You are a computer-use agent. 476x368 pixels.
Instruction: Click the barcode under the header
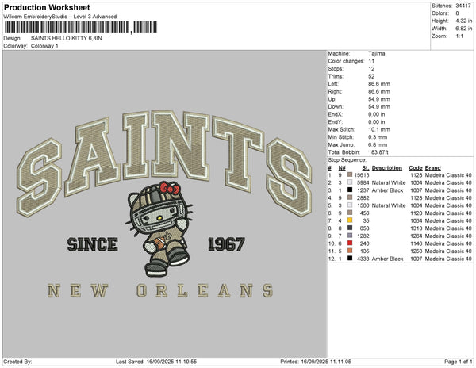(80, 27)
